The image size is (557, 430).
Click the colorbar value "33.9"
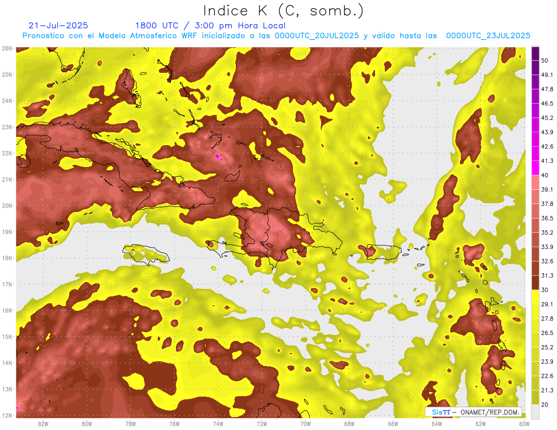[547, 247]
